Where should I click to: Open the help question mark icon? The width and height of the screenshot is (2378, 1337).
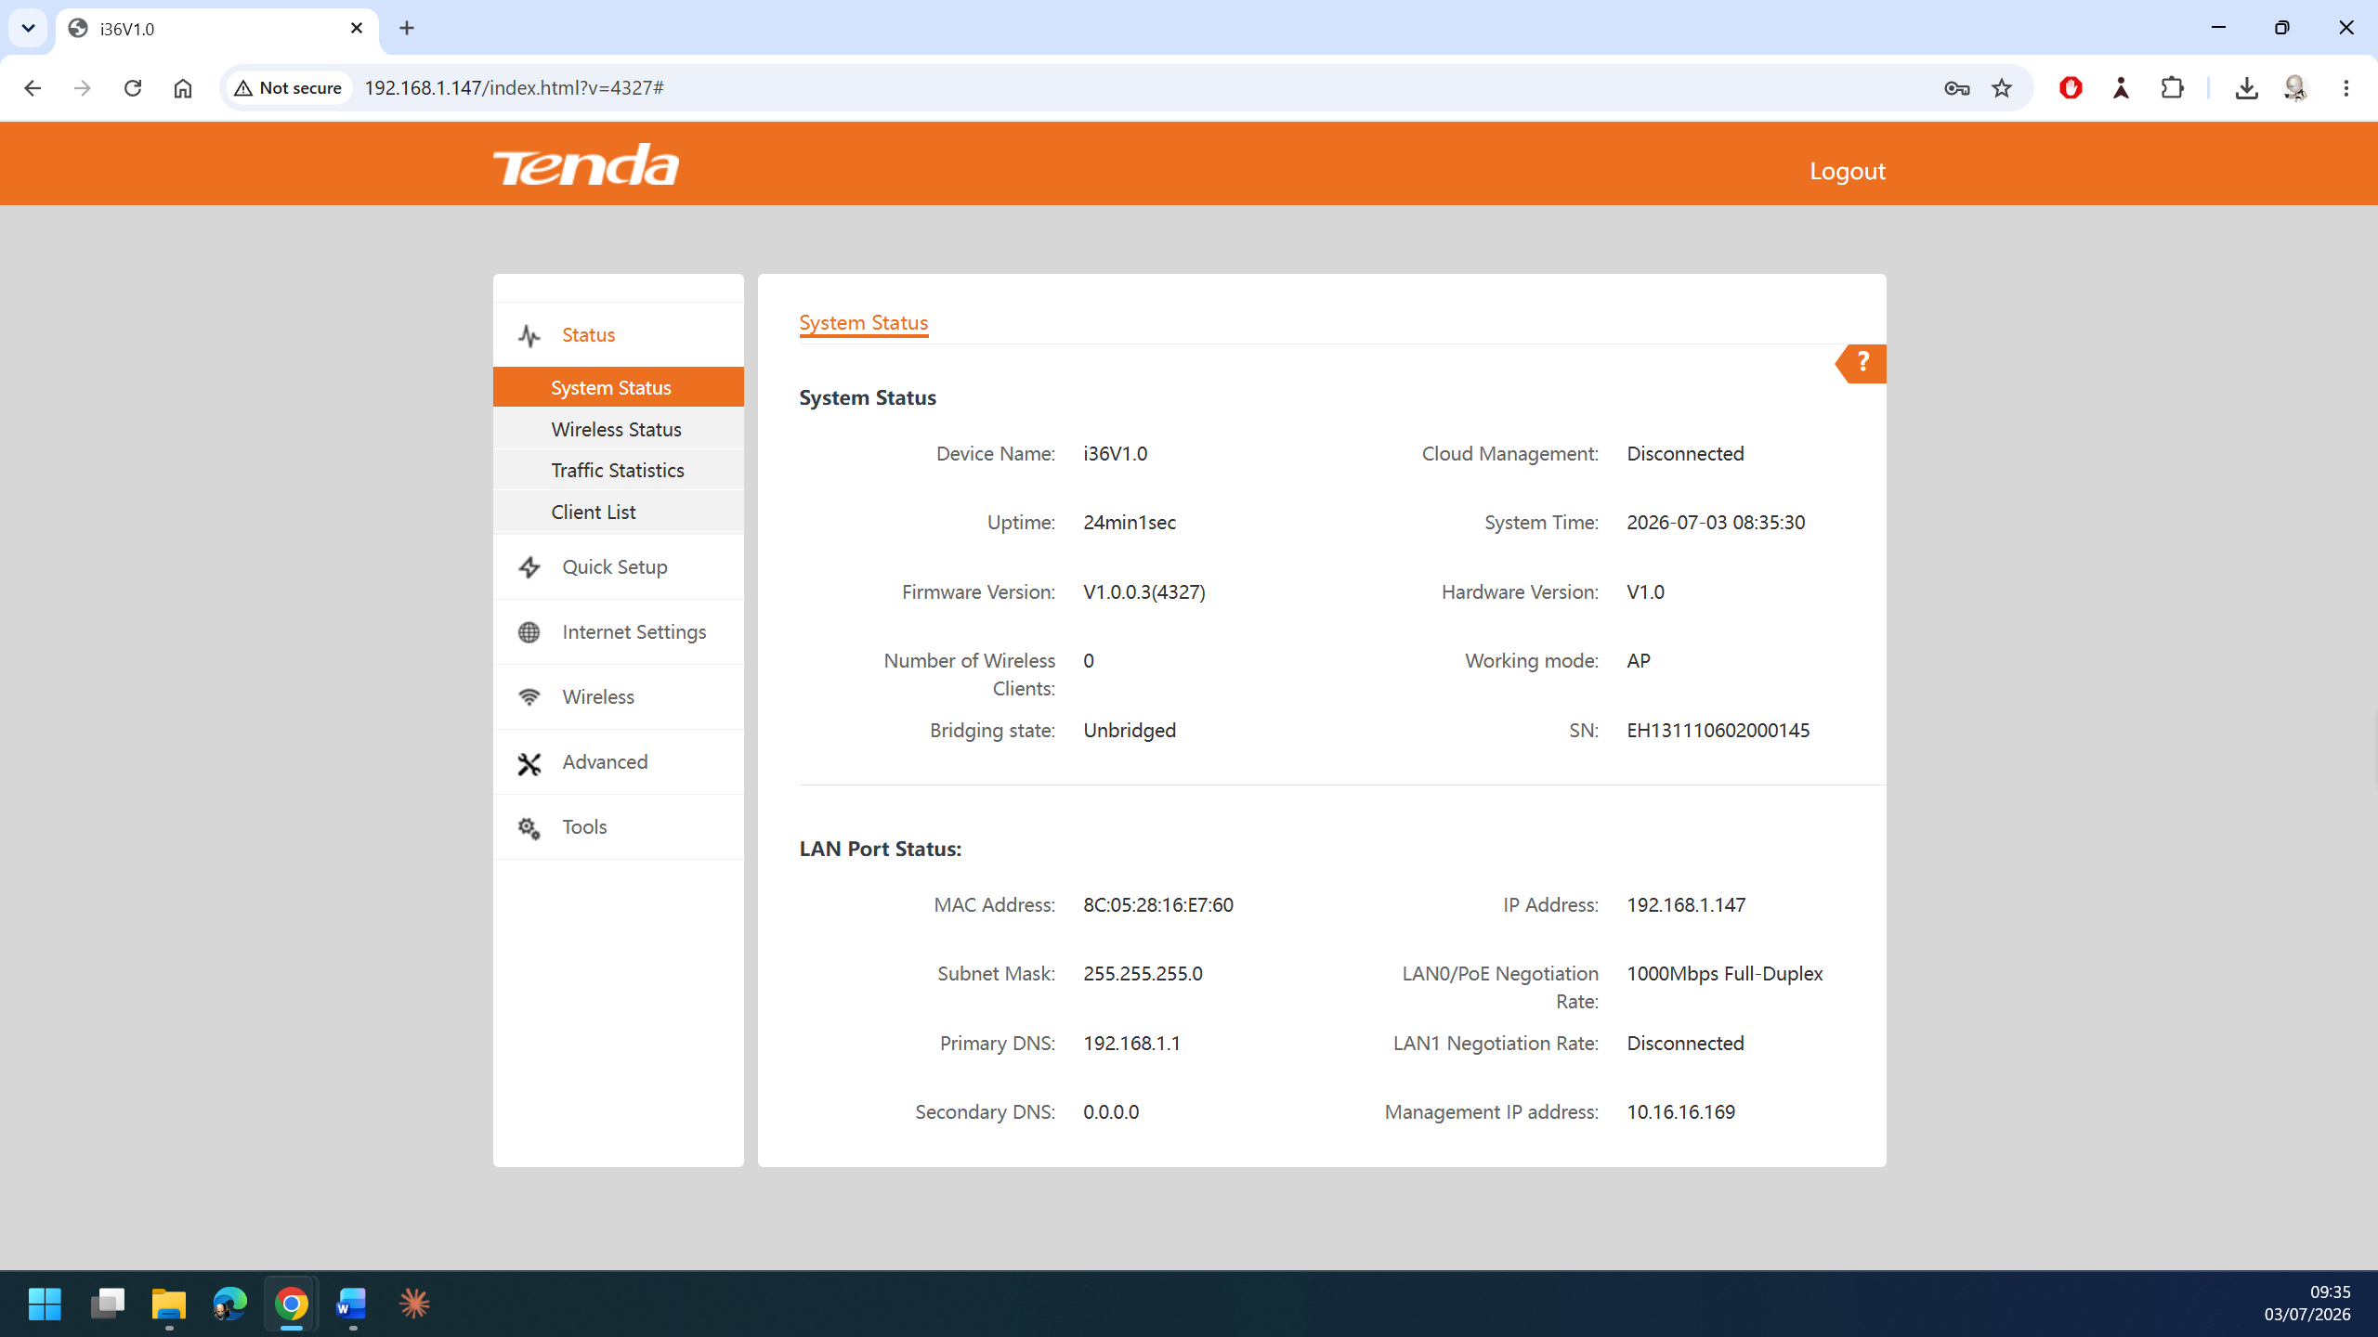(1862, 363)
